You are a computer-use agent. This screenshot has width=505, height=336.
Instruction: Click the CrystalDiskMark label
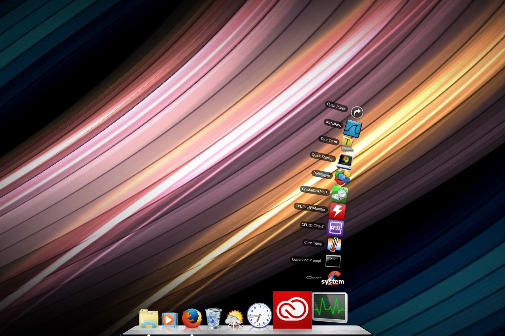[x=315, y=191]
